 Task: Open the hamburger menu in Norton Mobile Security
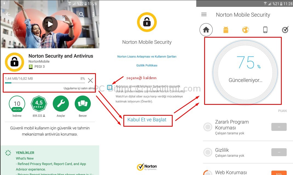tap(204, 14)
